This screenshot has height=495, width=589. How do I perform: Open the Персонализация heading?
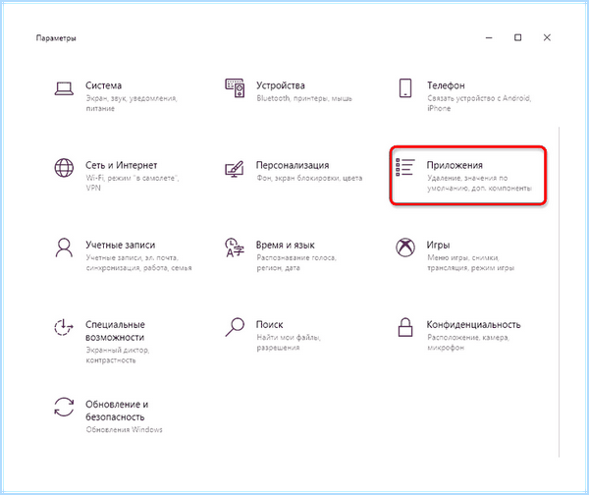pos(293,165)
